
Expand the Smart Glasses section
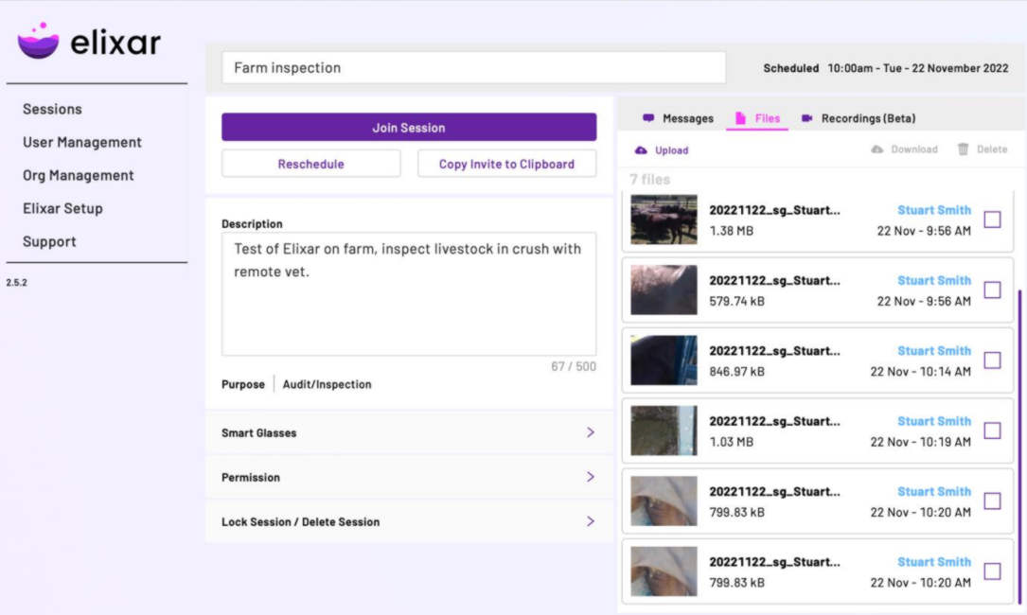click(x=590, y=432)
